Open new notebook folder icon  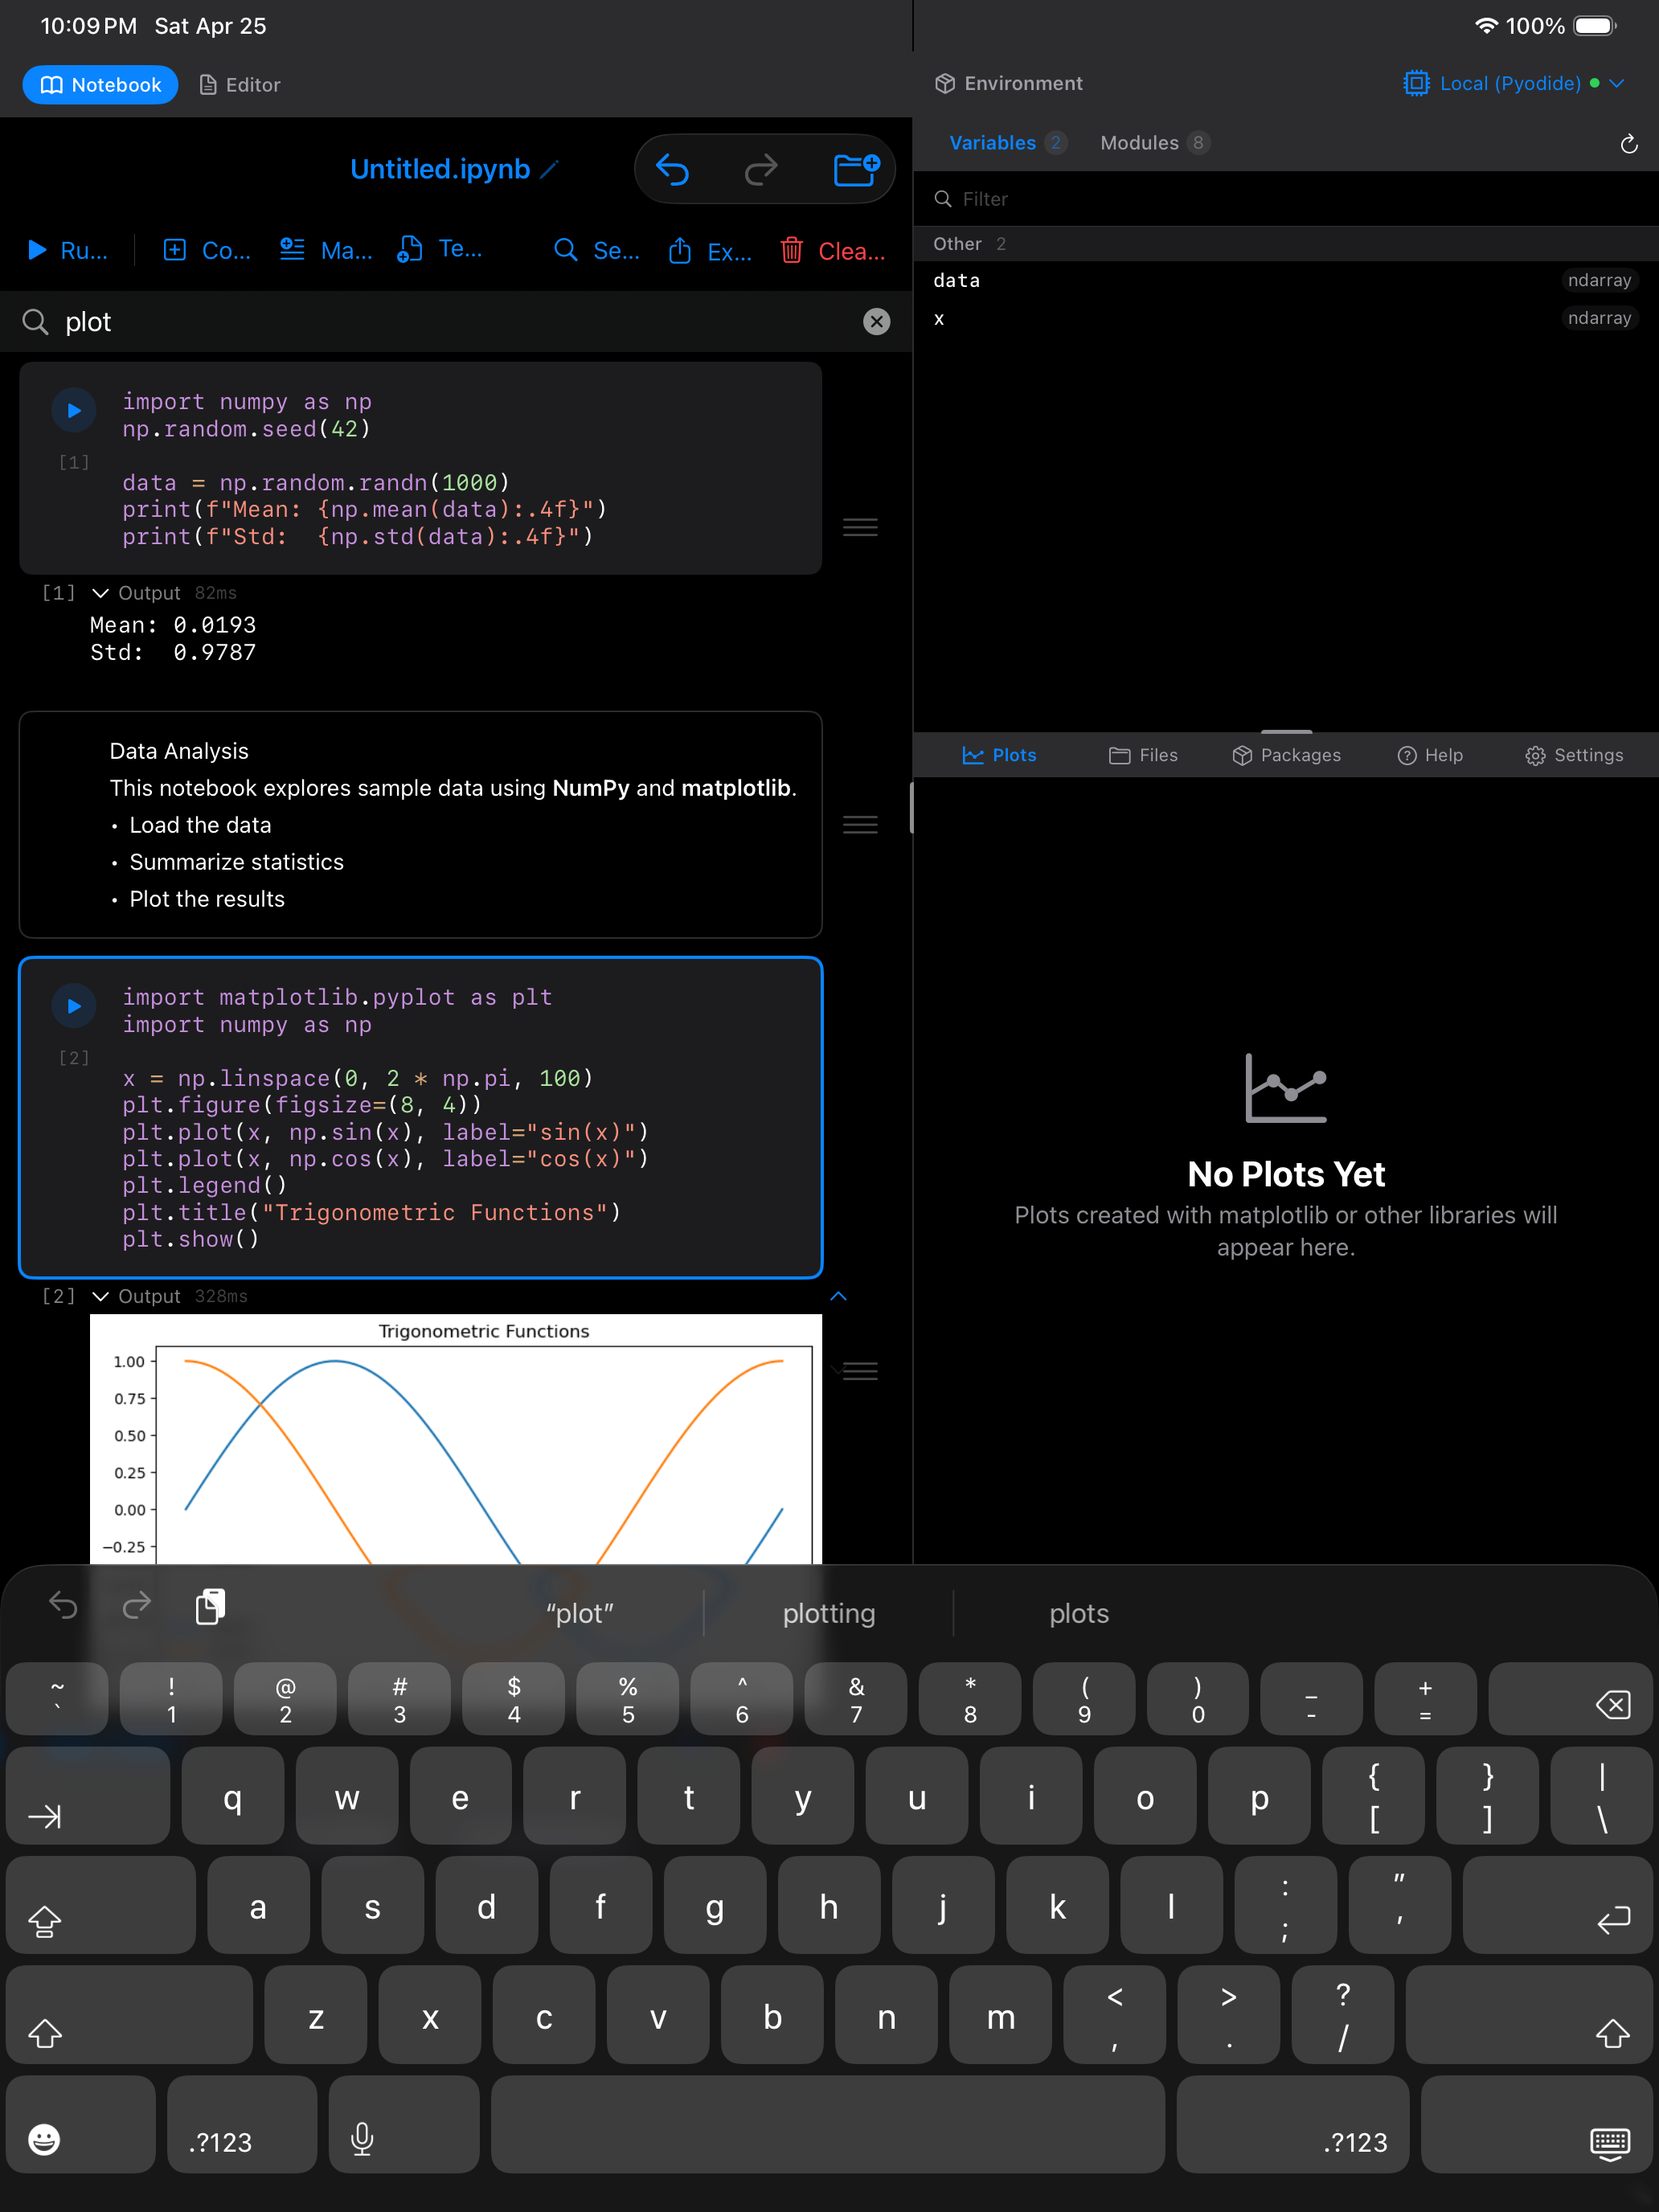click(856, 169)
